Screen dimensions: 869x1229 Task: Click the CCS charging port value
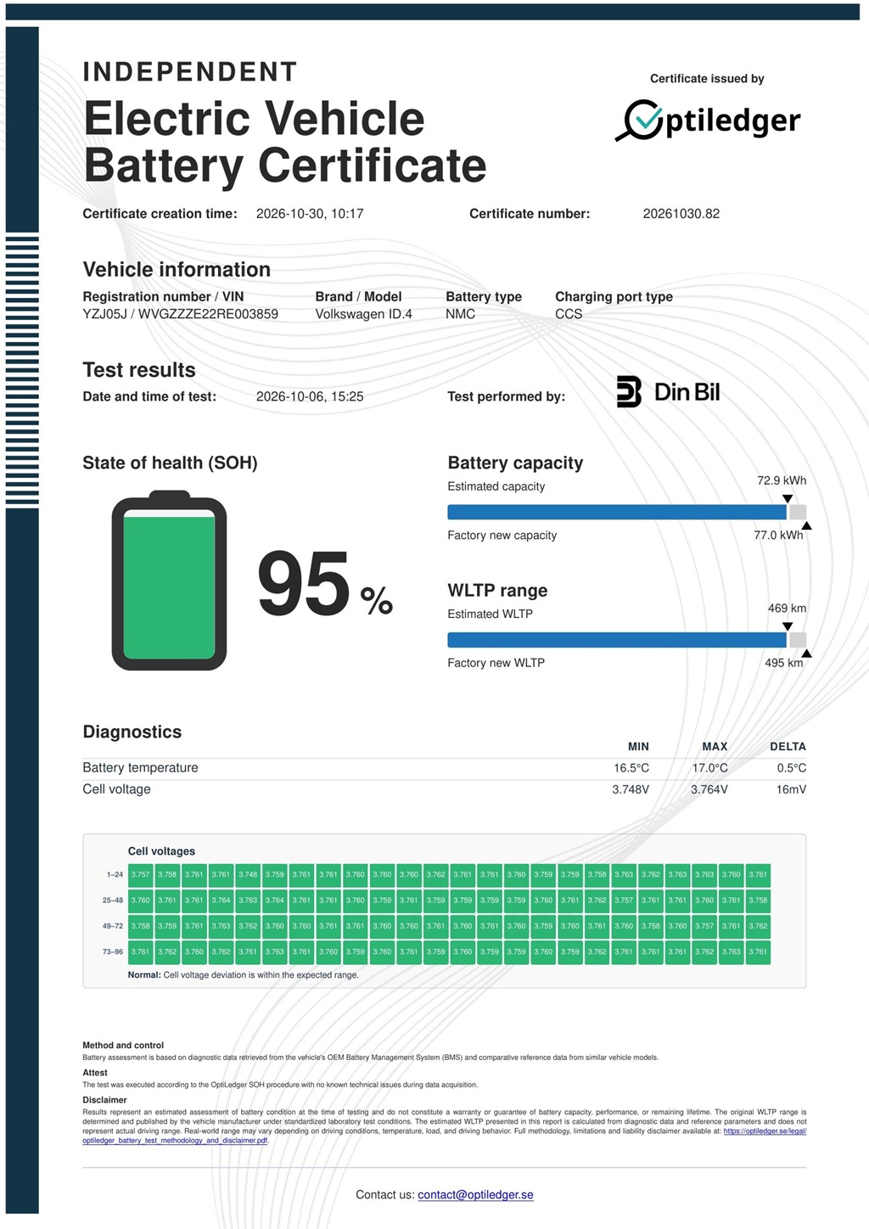[569, 314]
